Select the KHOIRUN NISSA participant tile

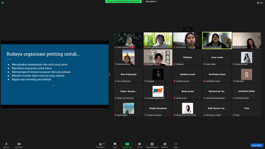pyautogui.click(x=247, y=91)
